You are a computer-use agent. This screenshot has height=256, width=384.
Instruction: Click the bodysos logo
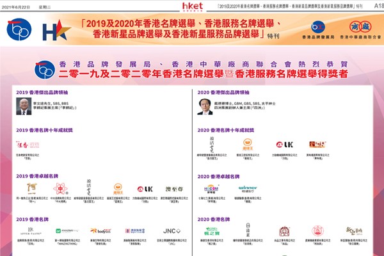click(100, 231)
